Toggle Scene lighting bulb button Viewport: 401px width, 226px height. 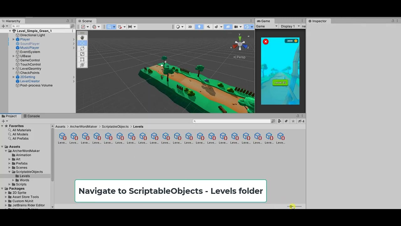(x=199, y=27)
